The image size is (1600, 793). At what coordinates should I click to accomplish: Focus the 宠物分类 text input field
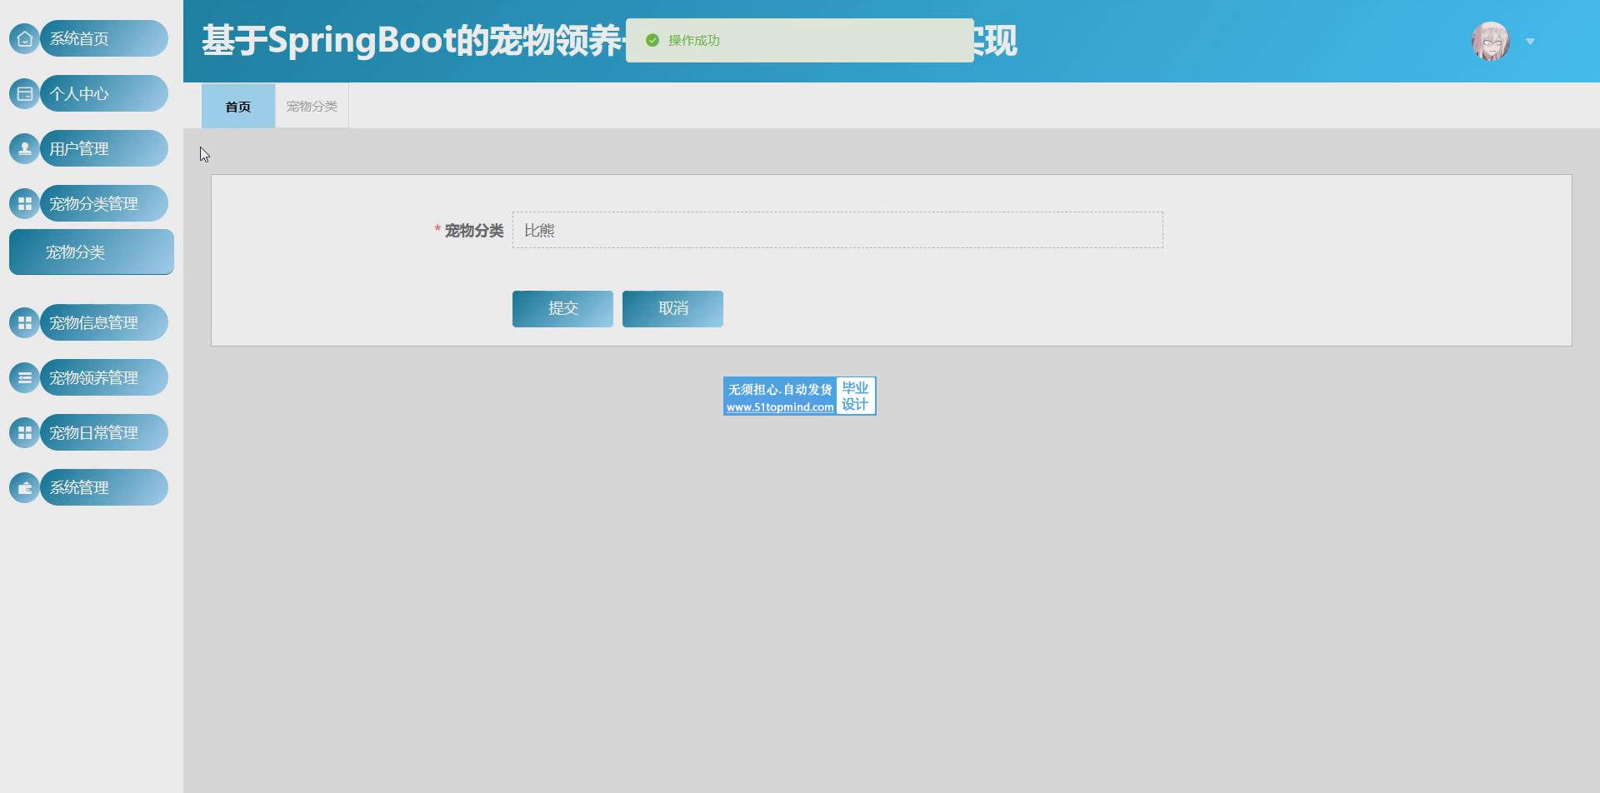pyautogui.click(x=837, y=231)
